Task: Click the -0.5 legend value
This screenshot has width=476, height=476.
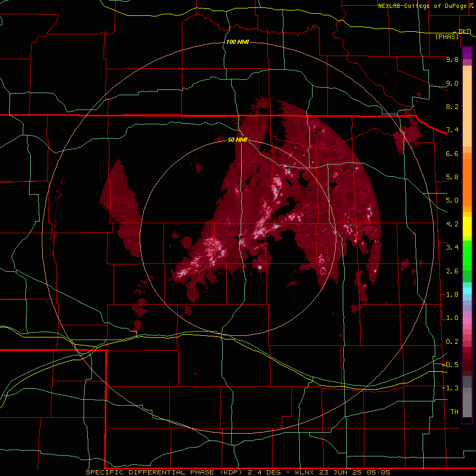Action: [x=451, y=365]
